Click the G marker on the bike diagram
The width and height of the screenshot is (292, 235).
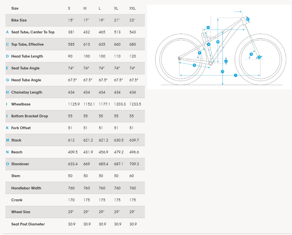(x=251, y=54)
